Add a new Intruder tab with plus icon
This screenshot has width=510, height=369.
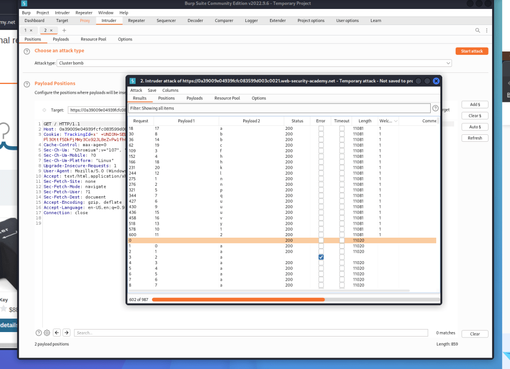pos(64,30)
